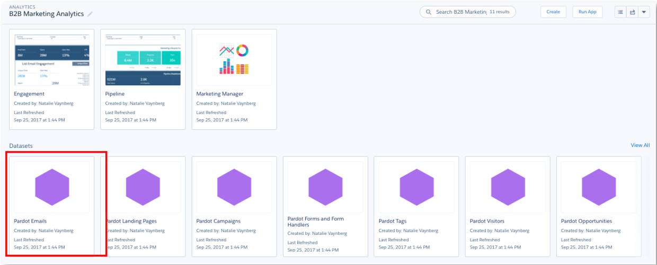Click the Pipeline dashboard title
657x265 pixels.
coord(115,94)
